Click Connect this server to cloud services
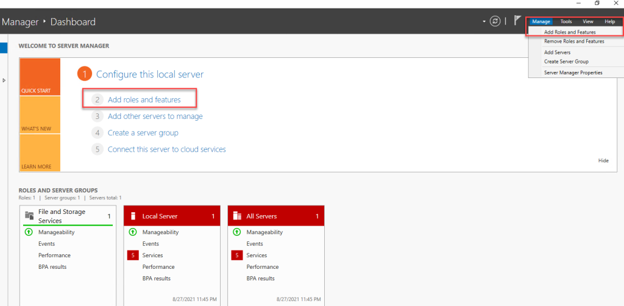The height and width of the screenshot is (306, 624). 166,149
